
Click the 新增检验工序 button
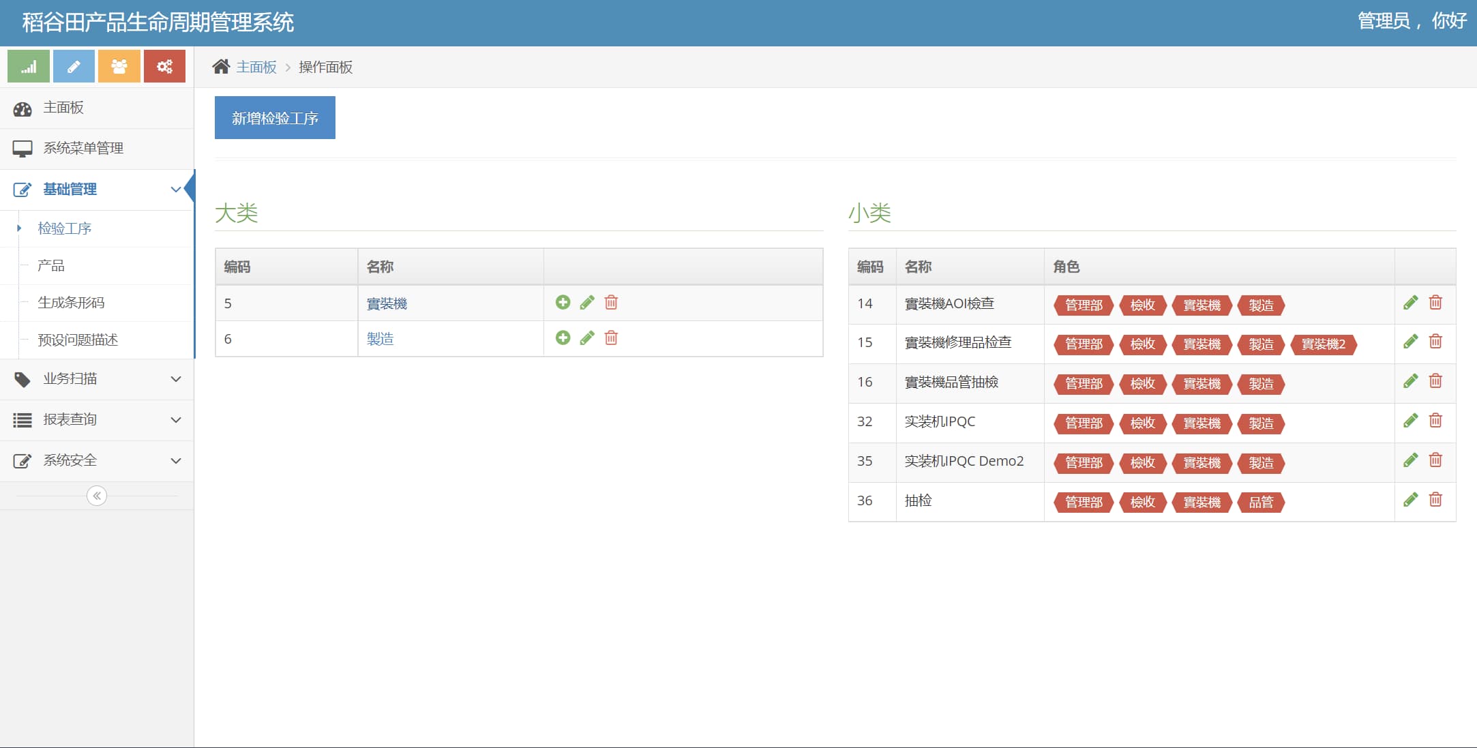tap(274, 117)
